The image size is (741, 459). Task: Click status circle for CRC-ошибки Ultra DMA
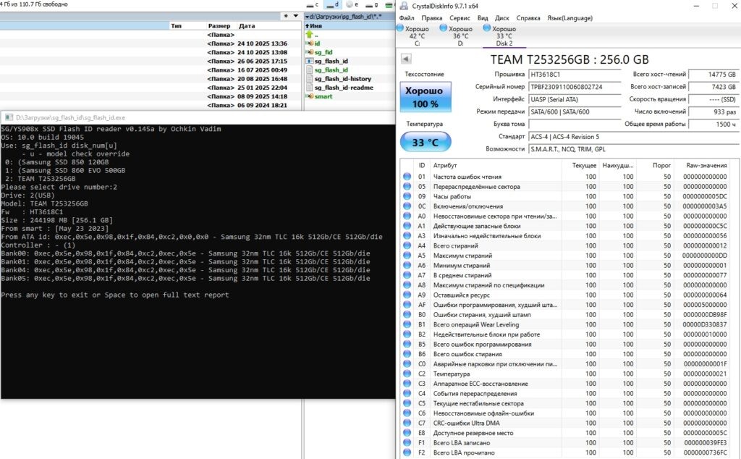tap(407, 423)
